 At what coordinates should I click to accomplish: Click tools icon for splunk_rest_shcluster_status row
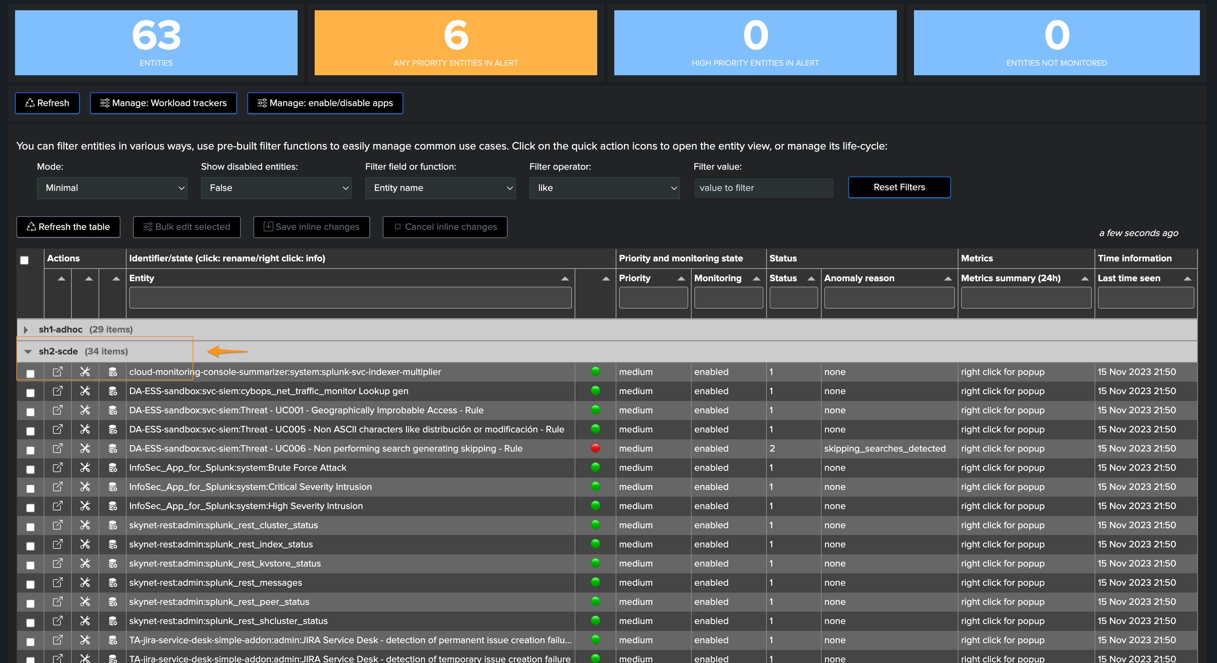pyautogui.click(x=85, y=621)
